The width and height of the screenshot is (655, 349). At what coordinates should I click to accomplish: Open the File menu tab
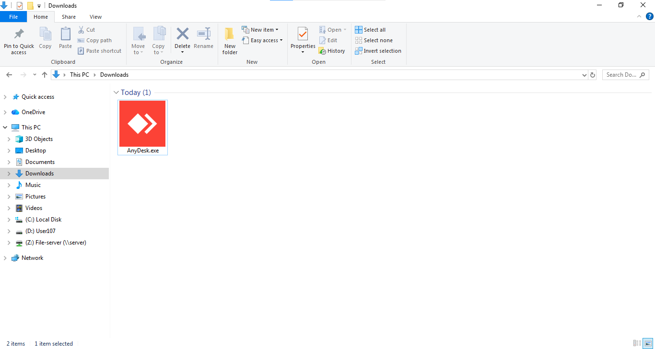coord(13,17)
